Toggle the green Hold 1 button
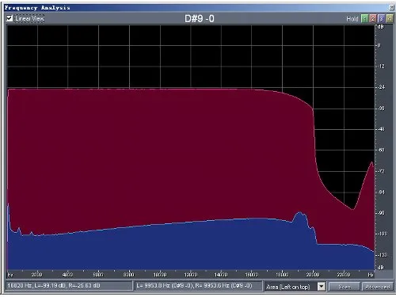The height and width of the screenshot is (297, 396). (364, 18)
